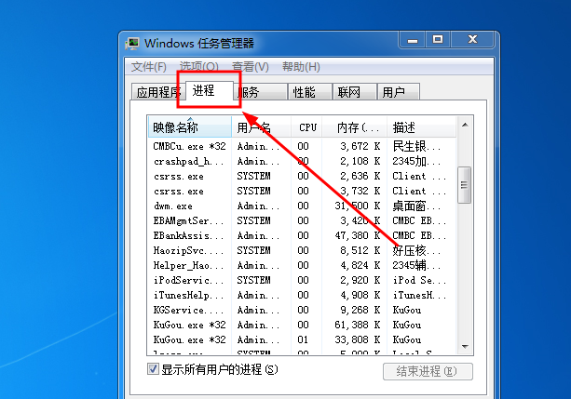Click the process list scrollbar thumb
Image resolution: width=571 pixels, height=399 pixels.
pyautogui.click(x=464, y=185)
